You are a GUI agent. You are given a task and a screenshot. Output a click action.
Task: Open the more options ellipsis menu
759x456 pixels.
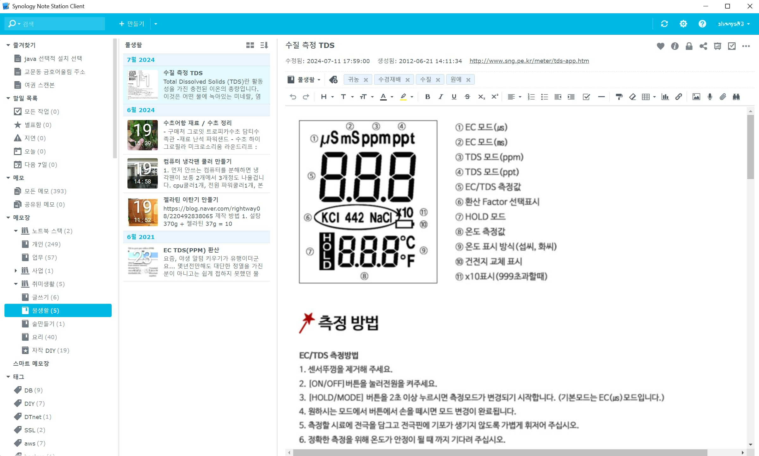point(746,46)
